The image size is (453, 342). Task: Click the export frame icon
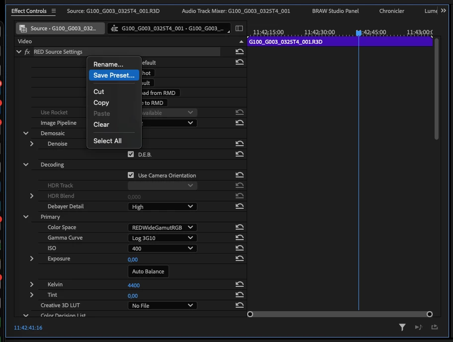click(435, 327)
